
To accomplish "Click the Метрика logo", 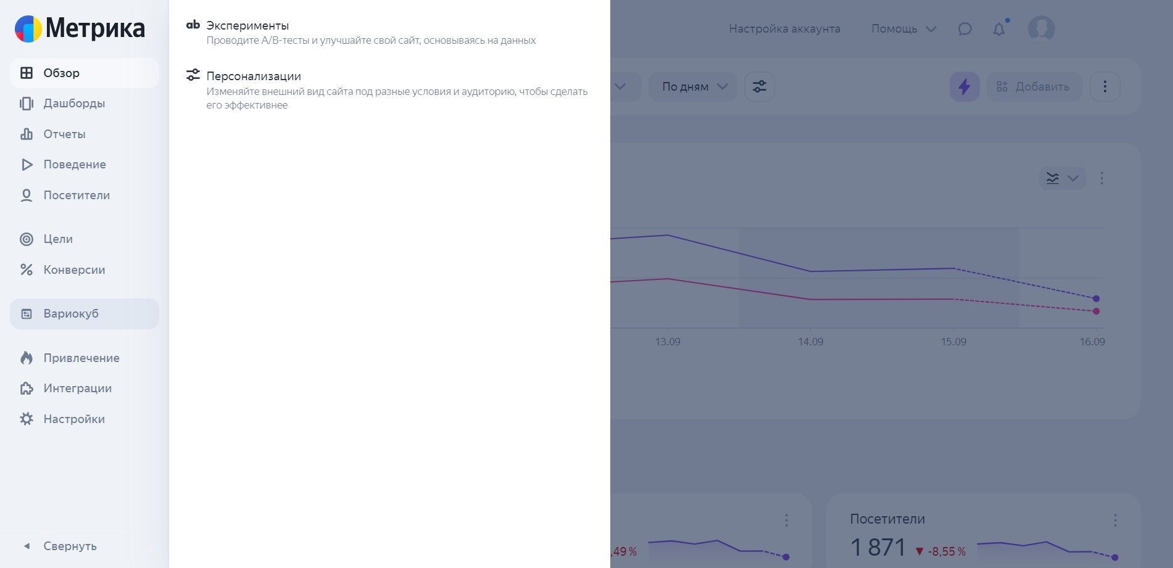I will pyautogui.click(x=80, y=28).
